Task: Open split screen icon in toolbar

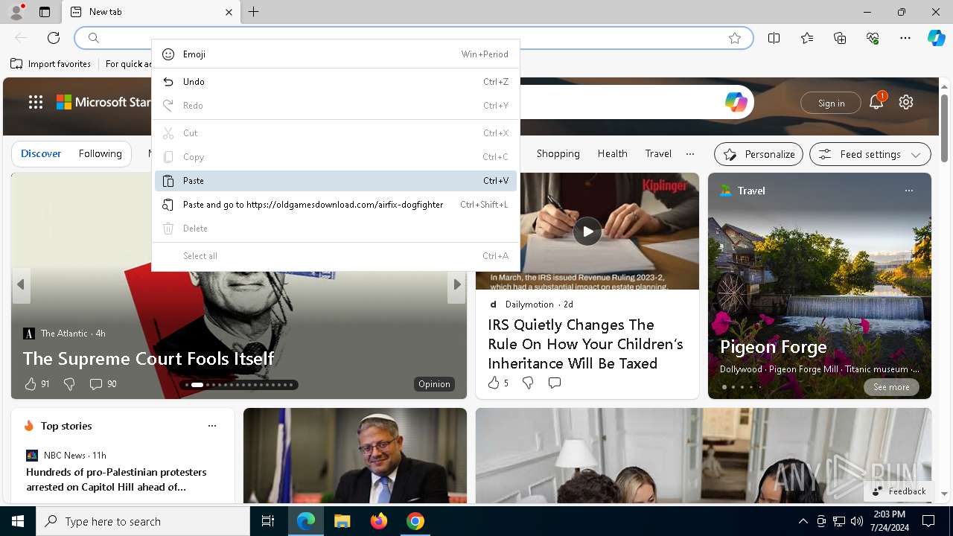Action: [774, 38]
